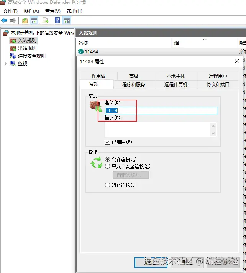Viewport: 246px width, 273px height.
Task: Select 阻止连接(B) radio button
Action: [107, 185]
